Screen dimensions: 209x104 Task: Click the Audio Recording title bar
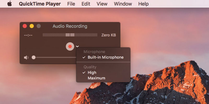(70, 26)
